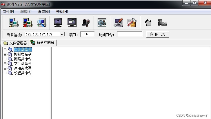The image size is (211, 119).
Task: Open the 当前连接 IP address dropdown
Action: point(62,34)
